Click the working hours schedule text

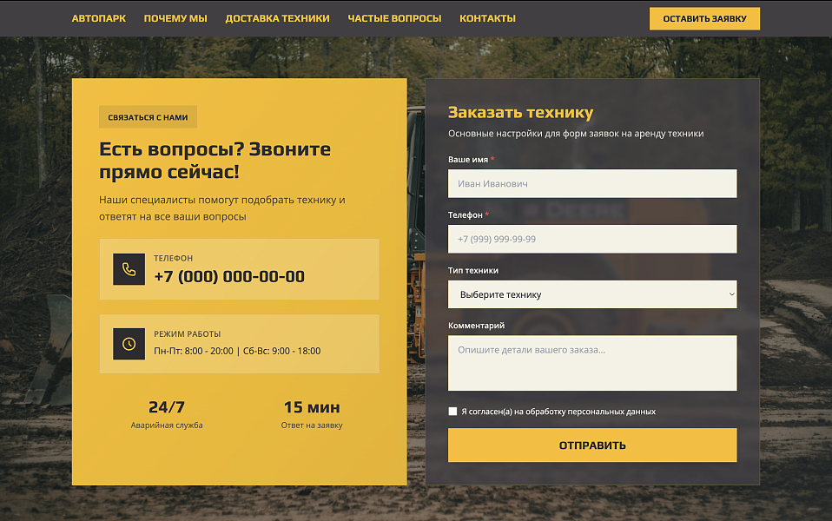pyautogui.click(x=237, y=351)
